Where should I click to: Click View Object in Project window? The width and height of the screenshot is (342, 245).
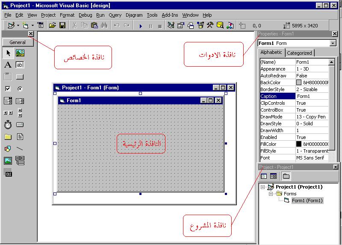273,176
